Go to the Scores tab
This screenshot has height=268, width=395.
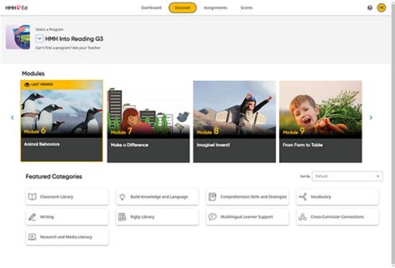246,8
